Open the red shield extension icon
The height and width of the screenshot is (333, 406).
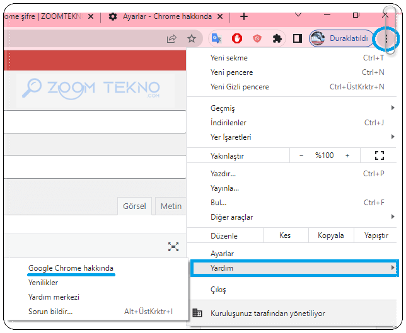257,39
